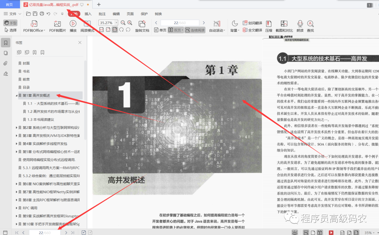
Task: Expand 第4章 实战解析多线程并发包 bookmark
Action: pos(16,144)
